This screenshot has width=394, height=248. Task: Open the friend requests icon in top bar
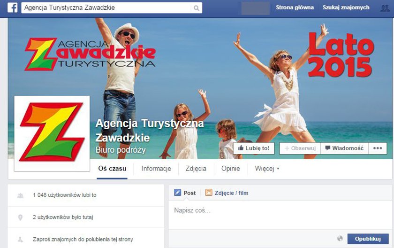click(385, 8)
